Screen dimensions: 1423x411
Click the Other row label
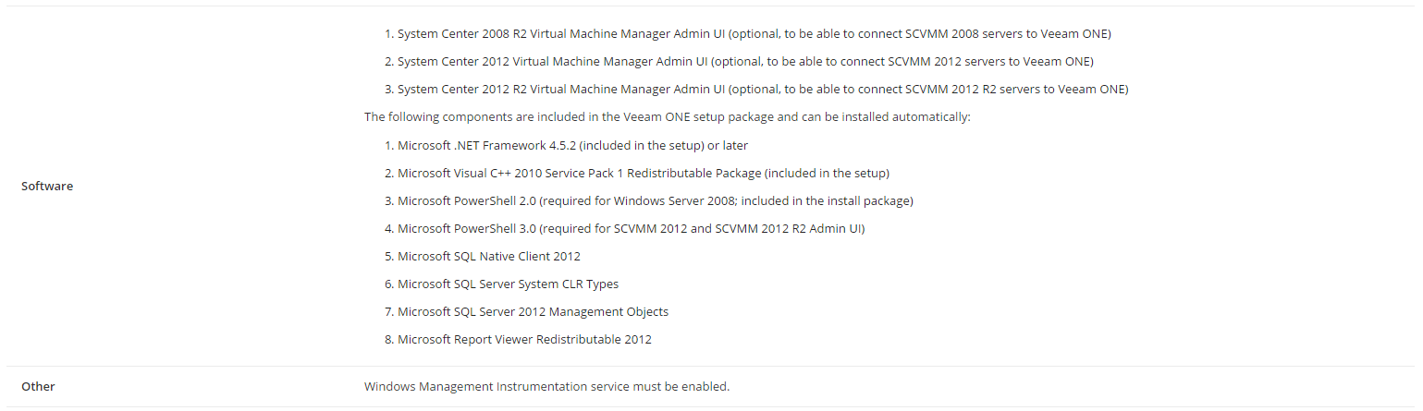coord(38,387)
